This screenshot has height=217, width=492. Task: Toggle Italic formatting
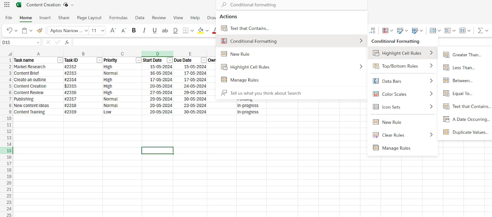coord(144,30)
